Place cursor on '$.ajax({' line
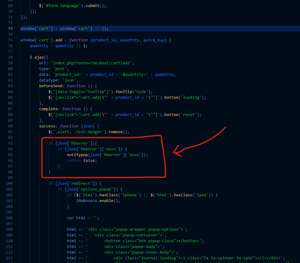Image resolution: width=300 pixels, height=263 pixels. click(x=39, y=57)
